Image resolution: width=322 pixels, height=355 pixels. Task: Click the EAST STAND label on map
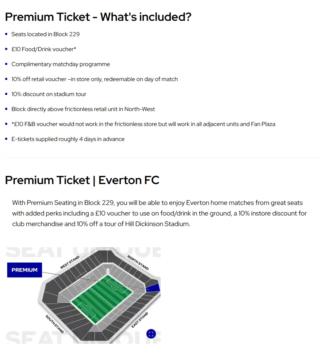[140, 320]
